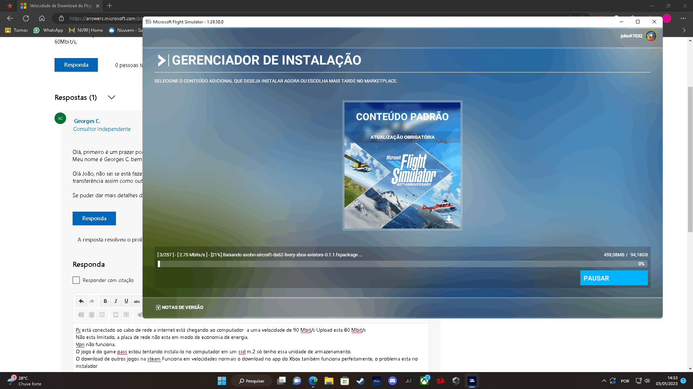Click the download progress bar in installer

coord(402,264)
